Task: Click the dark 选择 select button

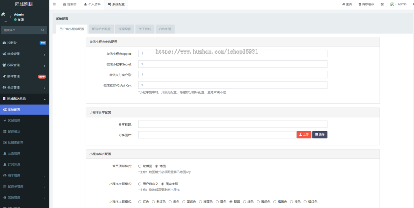Action: pyautogui.click(x=320, y=135)
